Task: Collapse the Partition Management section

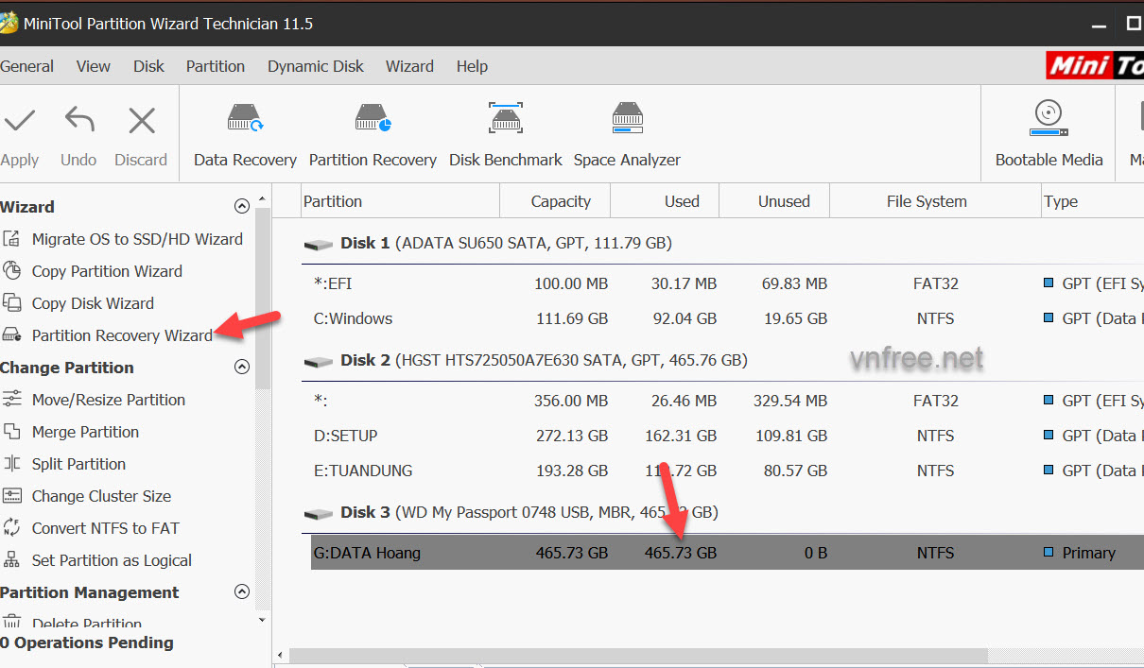Action: click(x=242, y=592)
